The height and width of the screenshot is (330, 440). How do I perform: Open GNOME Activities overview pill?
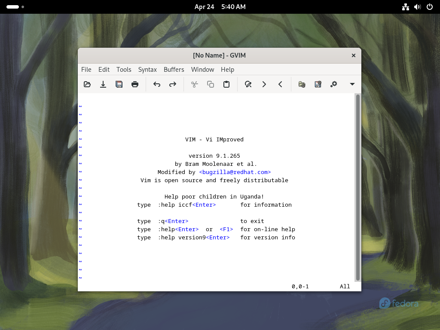click(x=15, y=7)
